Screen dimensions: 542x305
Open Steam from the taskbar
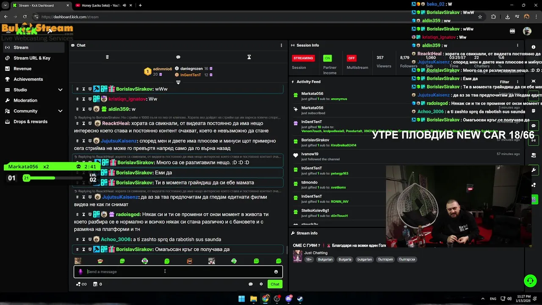point(300,299)
